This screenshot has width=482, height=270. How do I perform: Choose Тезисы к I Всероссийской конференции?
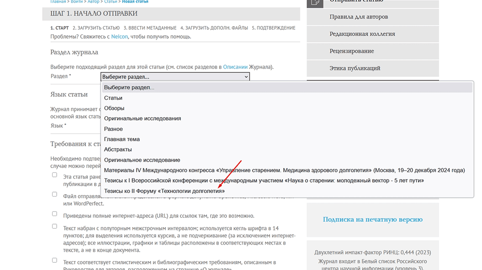(263, 180)
